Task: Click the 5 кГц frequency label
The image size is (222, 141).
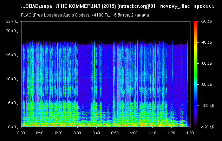Action: (x=13, y=103)
